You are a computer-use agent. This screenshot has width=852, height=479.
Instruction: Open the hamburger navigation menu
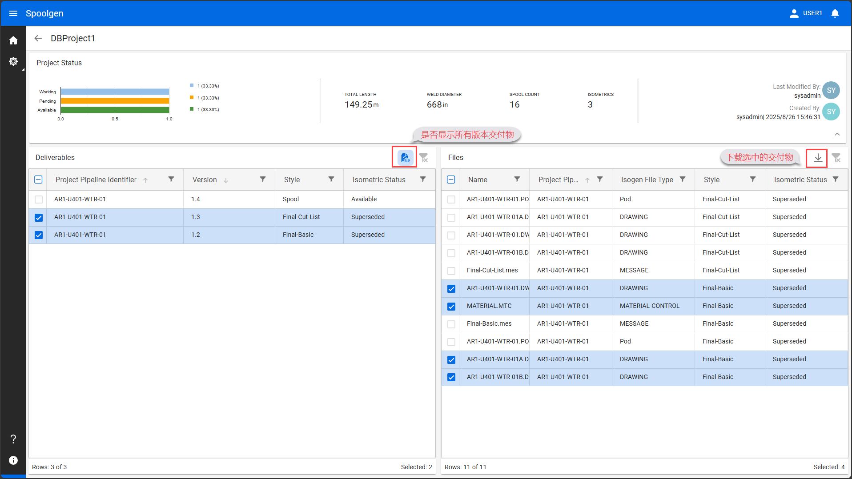point(13,13)
